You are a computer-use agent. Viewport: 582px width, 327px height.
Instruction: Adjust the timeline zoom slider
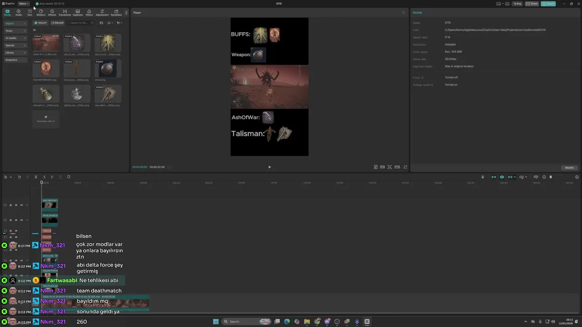pyautogui.click(x=551, y=177)
